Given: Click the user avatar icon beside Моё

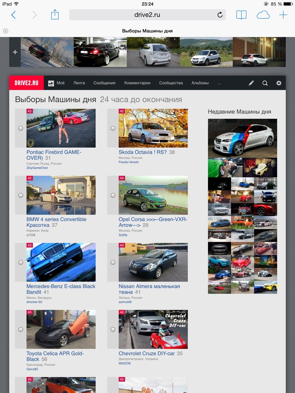Looking at the screenshot, I should [x=51, y=83].
